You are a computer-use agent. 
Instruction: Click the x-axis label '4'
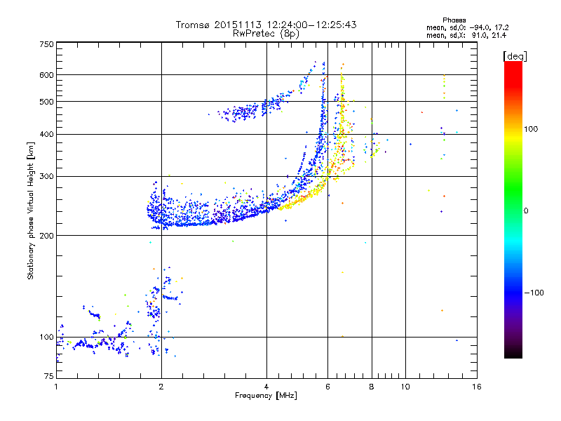[x=266, y=387]
